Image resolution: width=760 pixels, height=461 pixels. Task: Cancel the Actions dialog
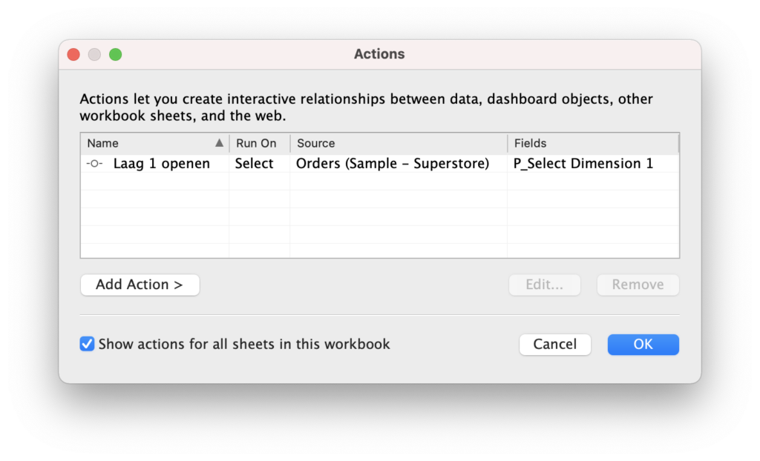pyautogui.click(x=554, y=344)
